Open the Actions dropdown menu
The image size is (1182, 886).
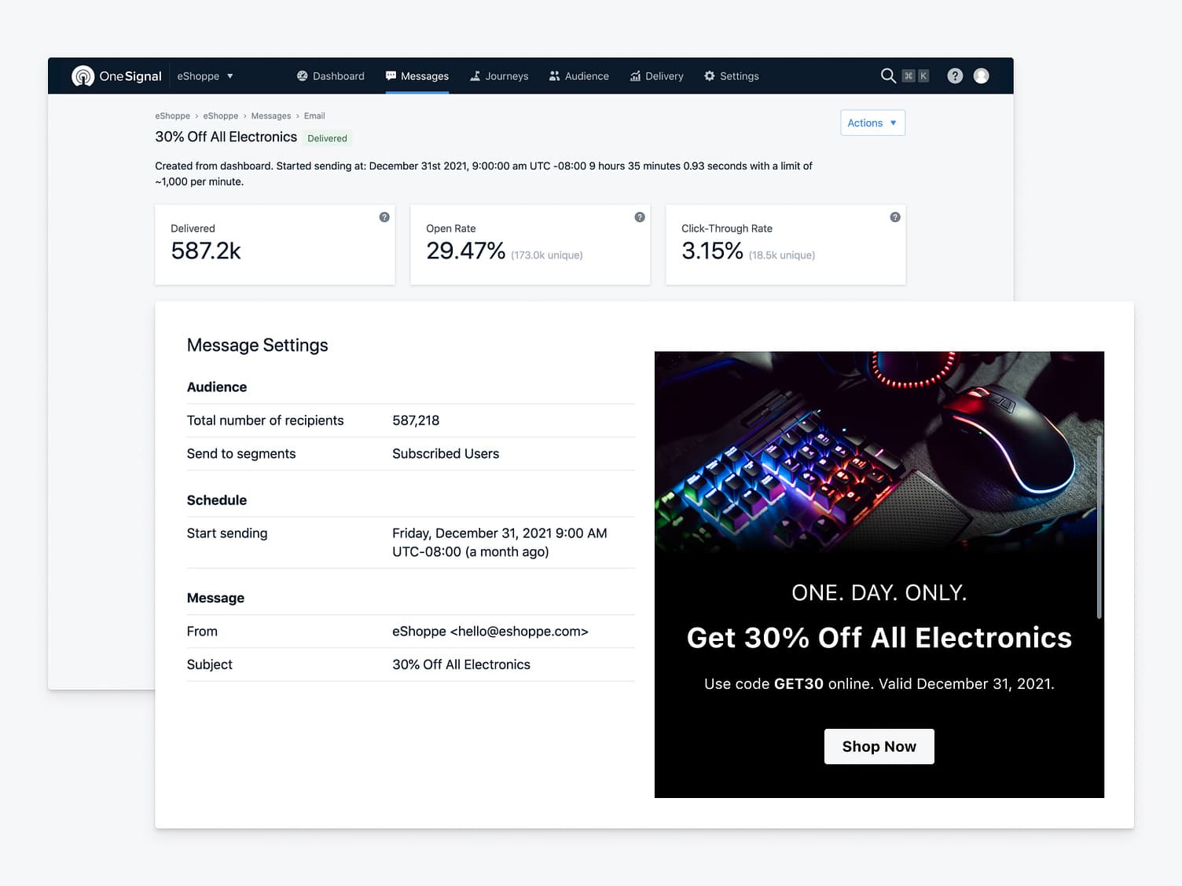click(872, 123)
